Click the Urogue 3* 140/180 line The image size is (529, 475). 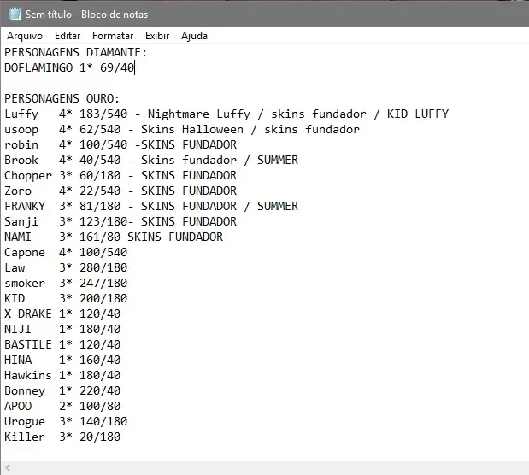point(66,421)
